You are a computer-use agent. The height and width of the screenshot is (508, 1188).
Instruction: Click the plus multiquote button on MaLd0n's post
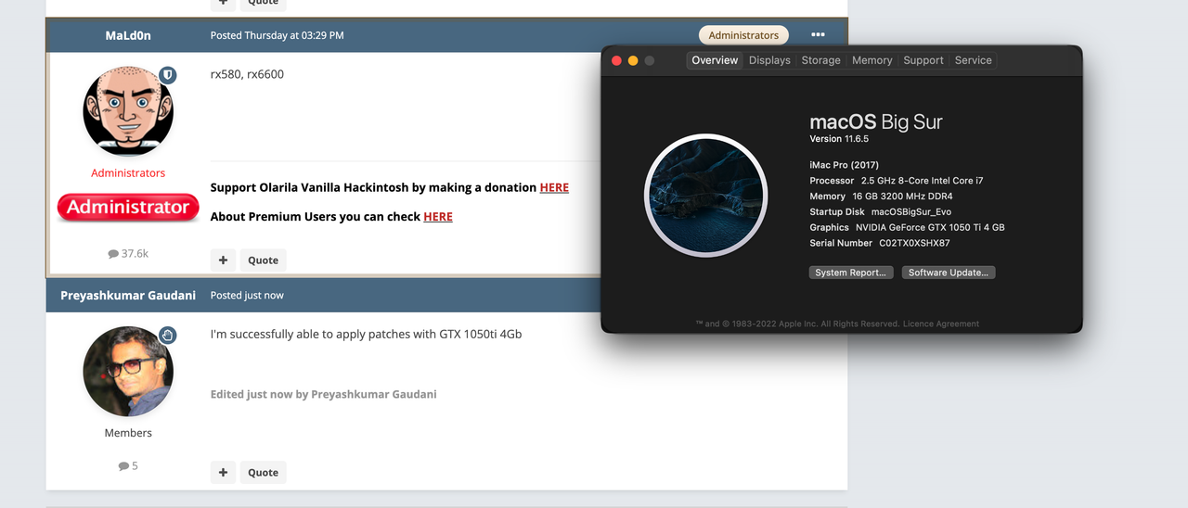[223, 260]
